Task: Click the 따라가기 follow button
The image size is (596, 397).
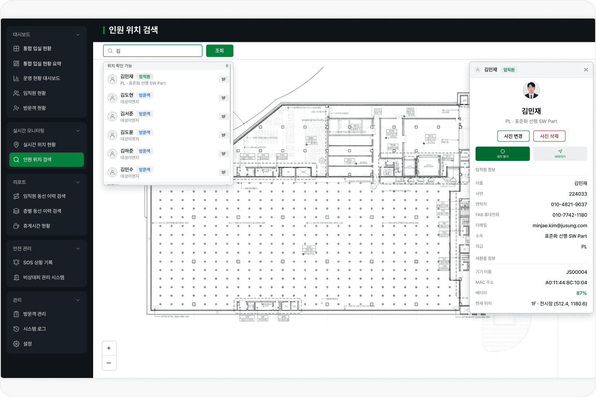Action: (x=560, y=153)
